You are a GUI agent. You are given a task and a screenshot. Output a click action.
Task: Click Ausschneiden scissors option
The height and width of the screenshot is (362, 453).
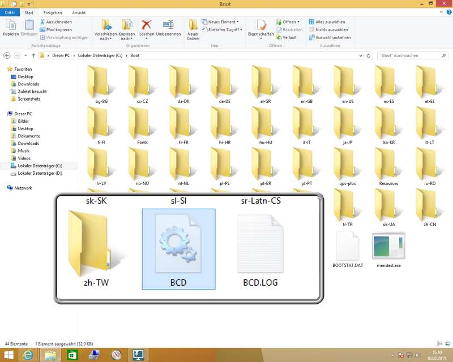pyautogui.click(x=58, y=21)
